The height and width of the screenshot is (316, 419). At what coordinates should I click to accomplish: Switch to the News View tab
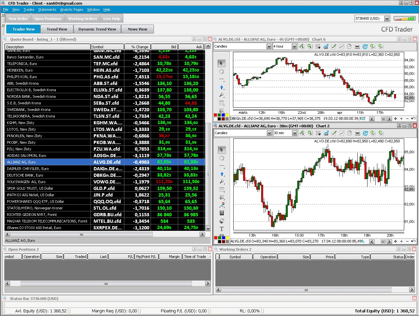tap(137, 29)
